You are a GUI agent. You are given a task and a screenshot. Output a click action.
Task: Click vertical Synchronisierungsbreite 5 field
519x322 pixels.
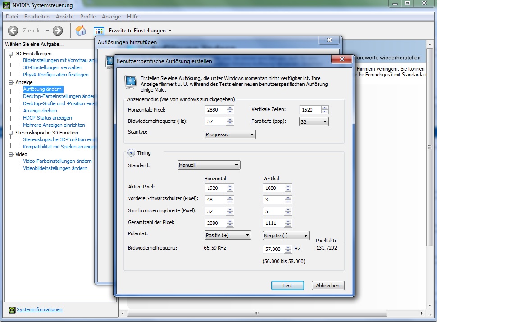(274, 211)
